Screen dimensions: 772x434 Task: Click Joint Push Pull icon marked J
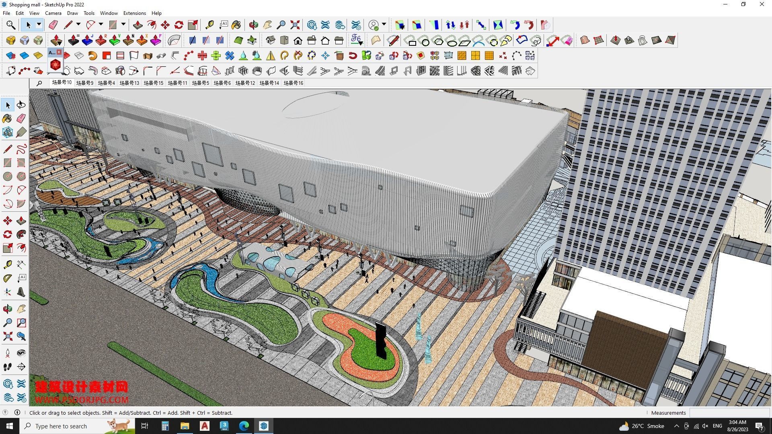coord(87,40)
